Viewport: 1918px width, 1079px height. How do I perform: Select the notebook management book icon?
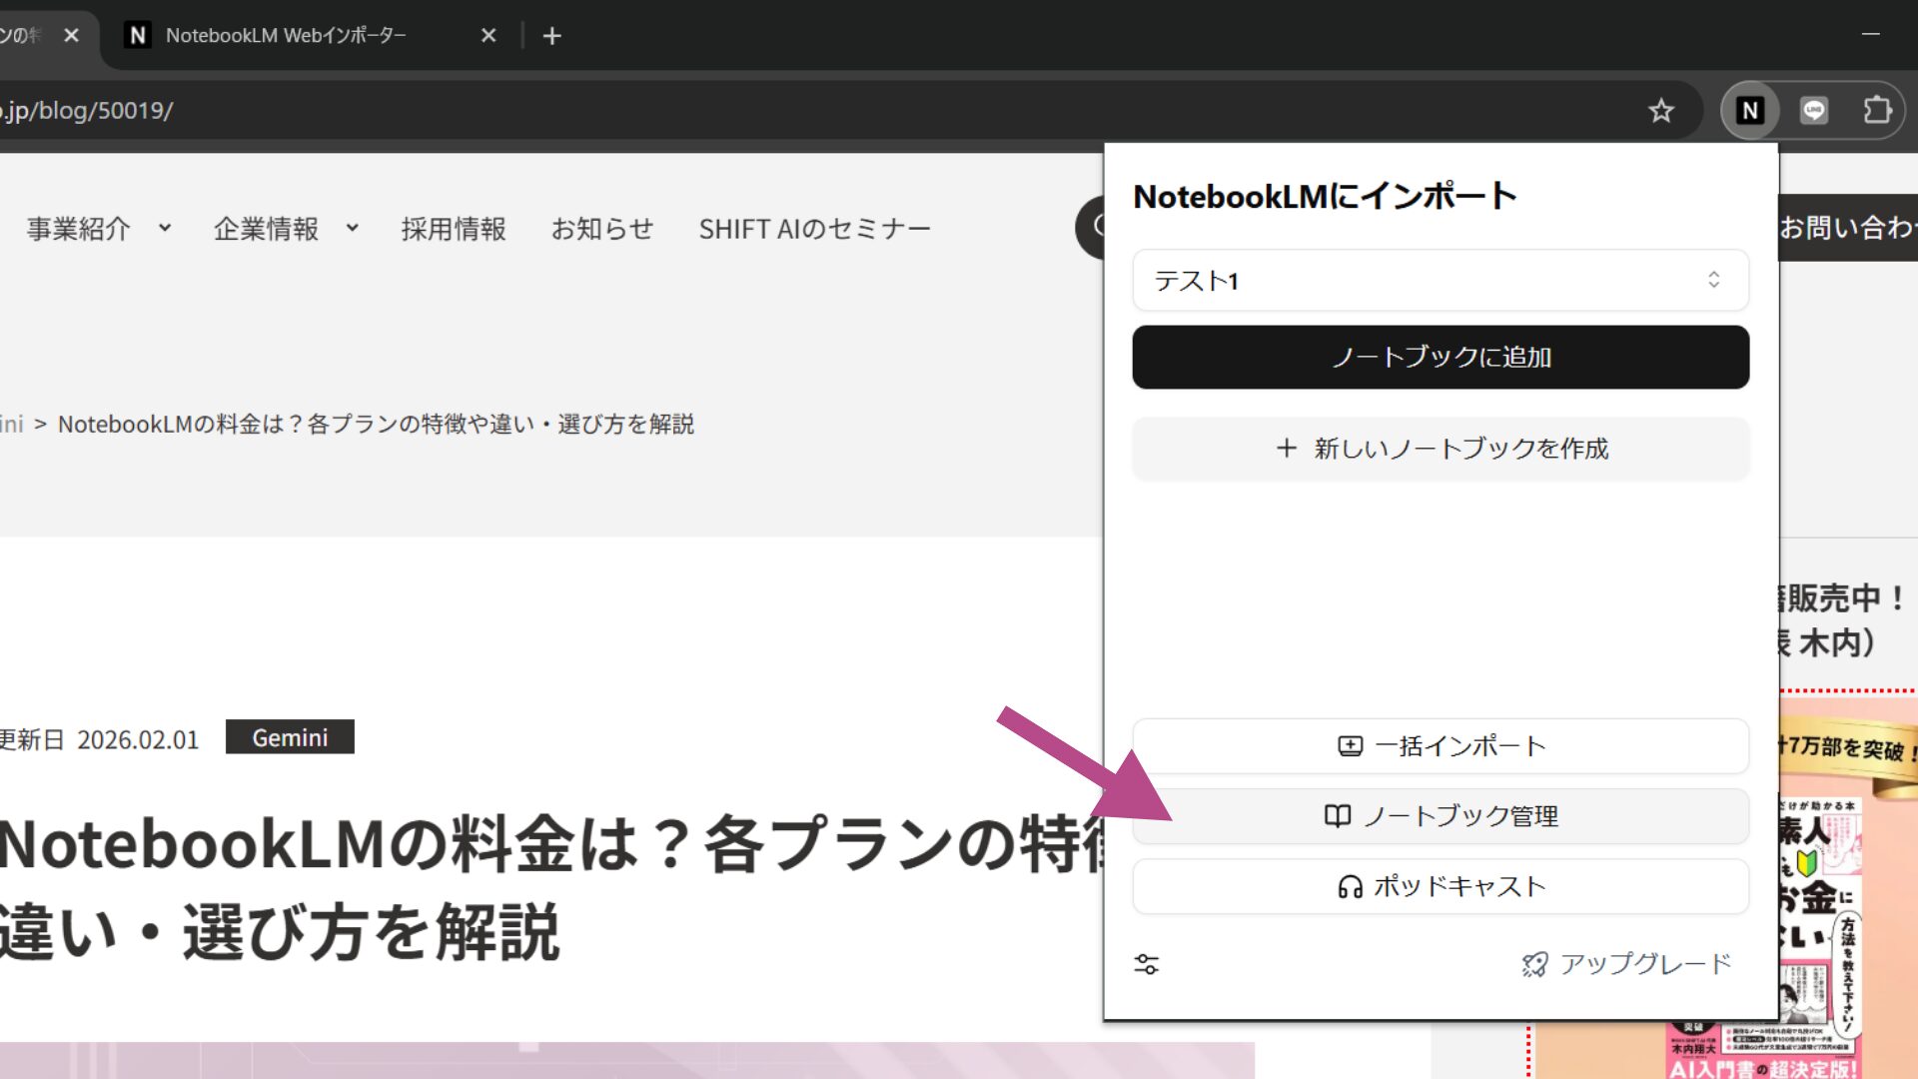(1339, 815)
